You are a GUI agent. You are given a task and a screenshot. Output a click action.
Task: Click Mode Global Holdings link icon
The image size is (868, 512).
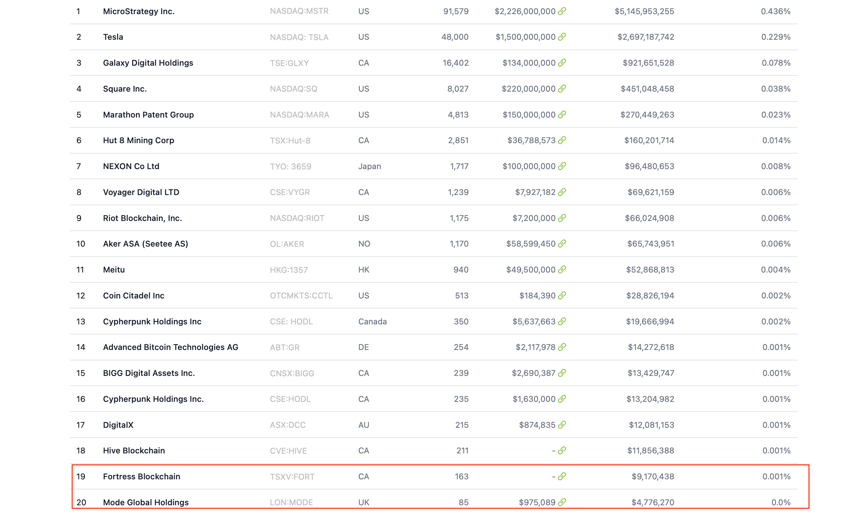click(x=562, y=502)
